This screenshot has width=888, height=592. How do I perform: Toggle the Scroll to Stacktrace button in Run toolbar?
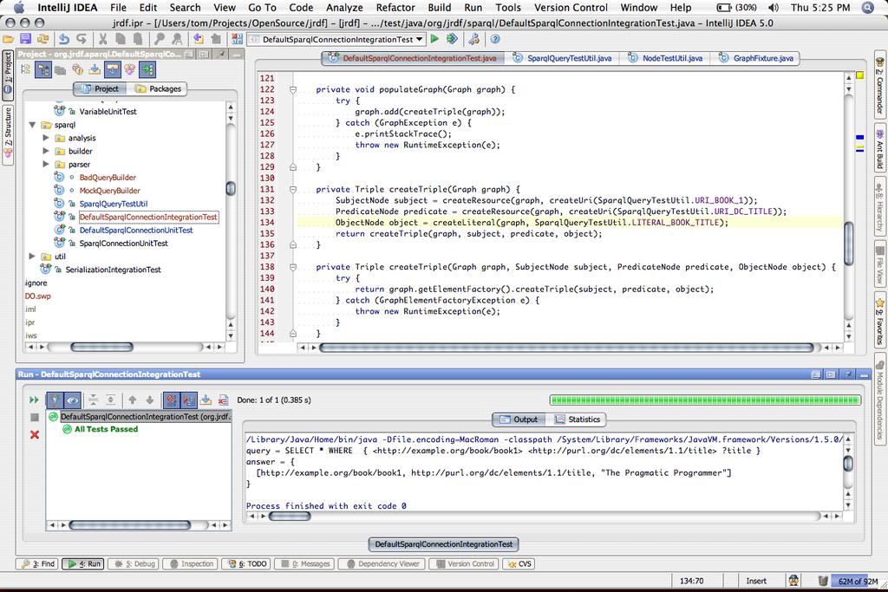point(188,400)
